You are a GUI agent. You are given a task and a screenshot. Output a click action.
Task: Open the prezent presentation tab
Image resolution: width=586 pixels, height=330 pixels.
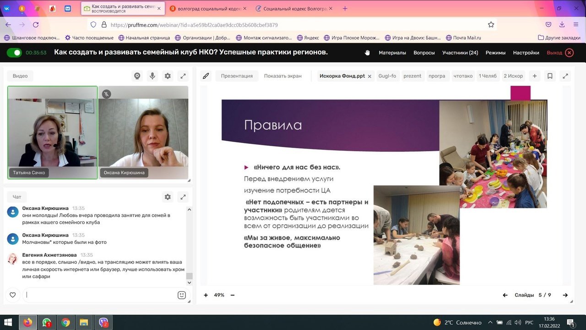pos(412,76)
